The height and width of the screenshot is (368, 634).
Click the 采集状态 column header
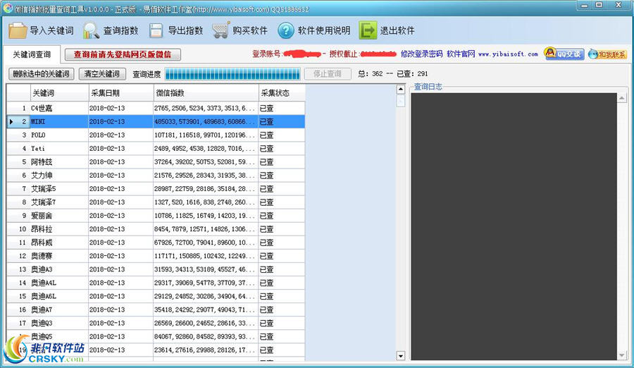click(282, 93)
